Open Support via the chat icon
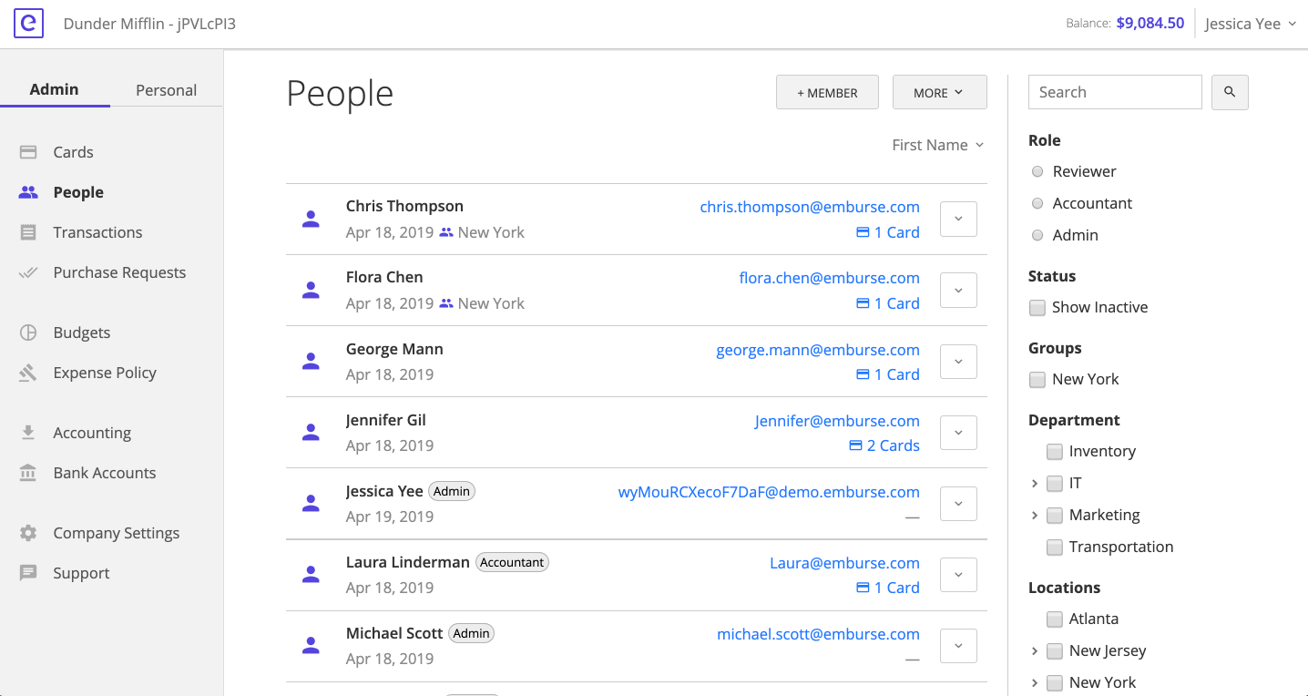This screenshot has height=696, width=1308. [28, 573]
